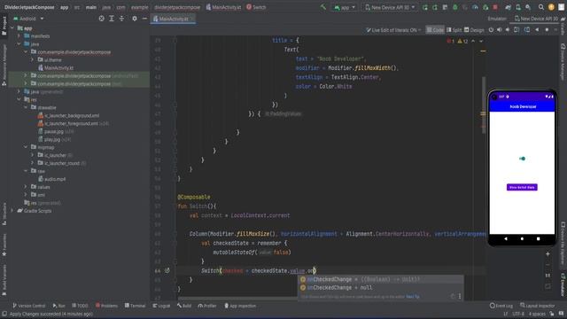Open the Layout Inspector button
The image size is (567, 319).
[x=538, y=306]
